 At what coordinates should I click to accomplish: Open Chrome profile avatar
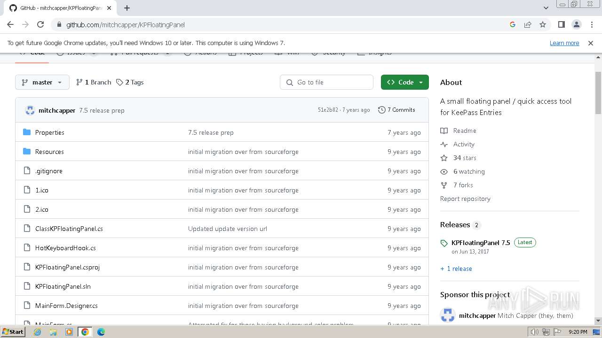pyautogui.click(x=576, y=24)
